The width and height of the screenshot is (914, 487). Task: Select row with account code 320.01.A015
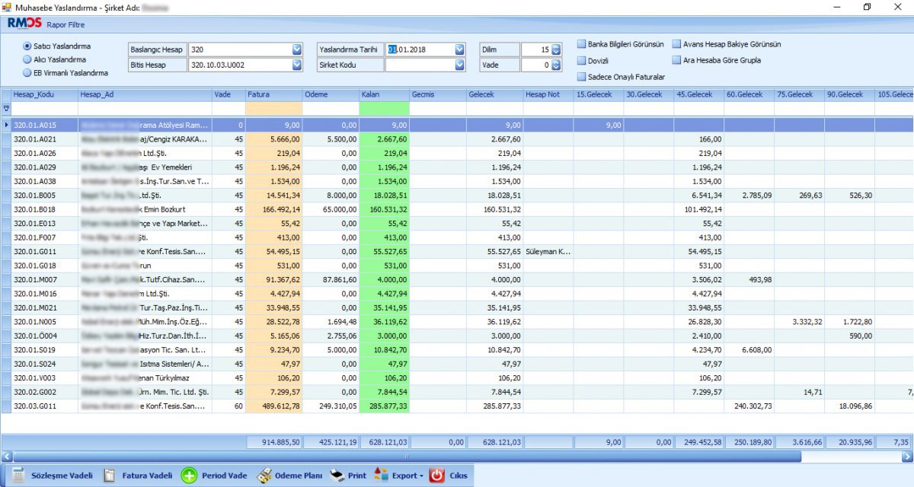[457, 125]
